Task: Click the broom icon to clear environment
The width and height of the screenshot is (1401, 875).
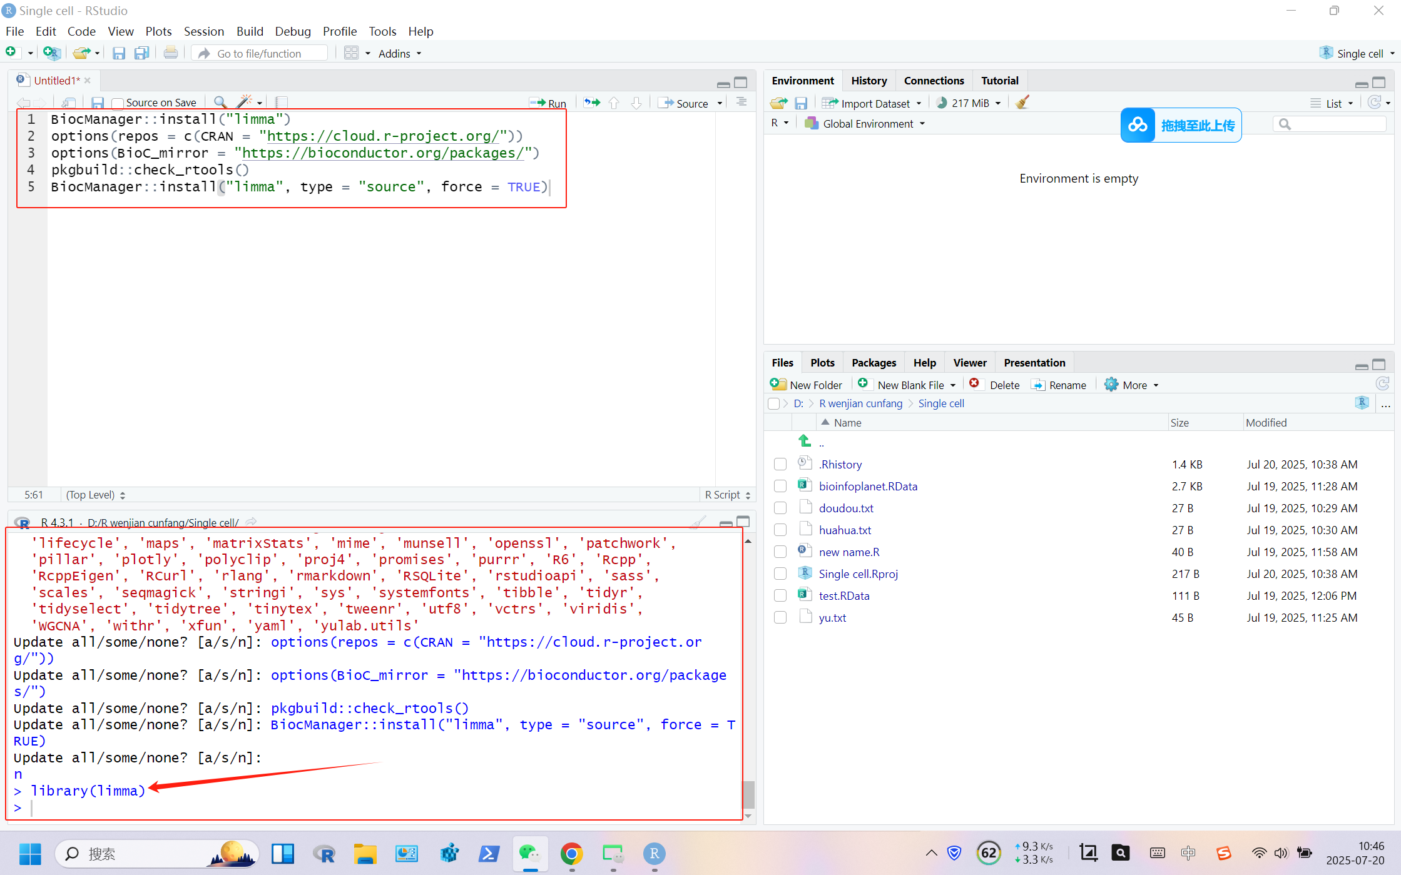Action: [x=1022, y=103]
